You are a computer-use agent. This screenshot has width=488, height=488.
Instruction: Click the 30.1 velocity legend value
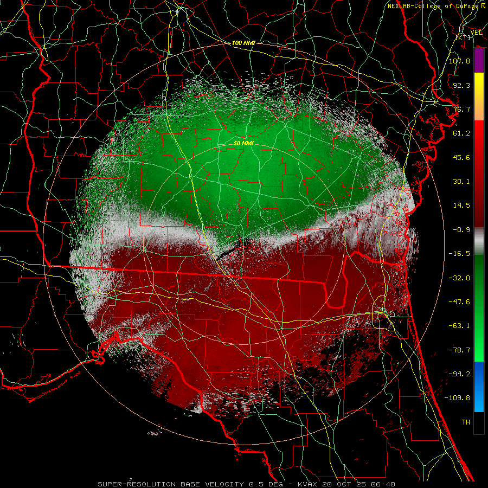pyautogui.click(x=461, y=182)
